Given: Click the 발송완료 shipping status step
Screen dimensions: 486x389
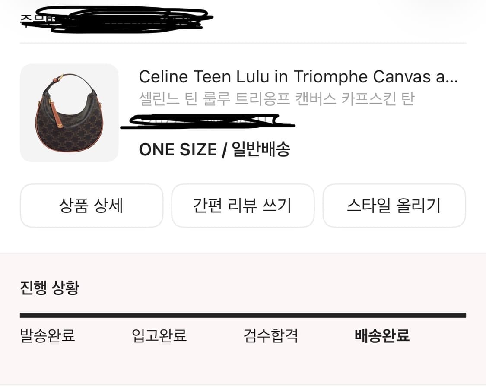Looking at the screenshot, I should (48, 336).
